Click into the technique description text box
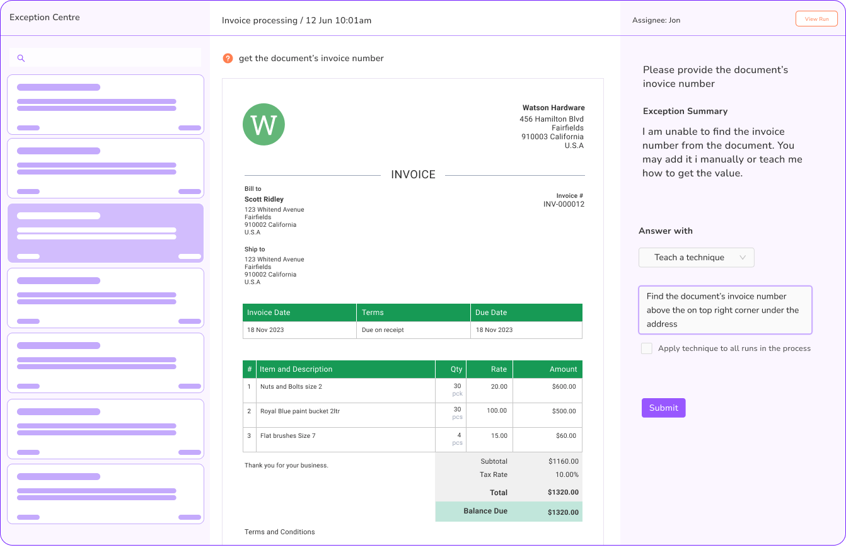The height and width of the screenshot is (550, 846). click(x=725, y=310)
